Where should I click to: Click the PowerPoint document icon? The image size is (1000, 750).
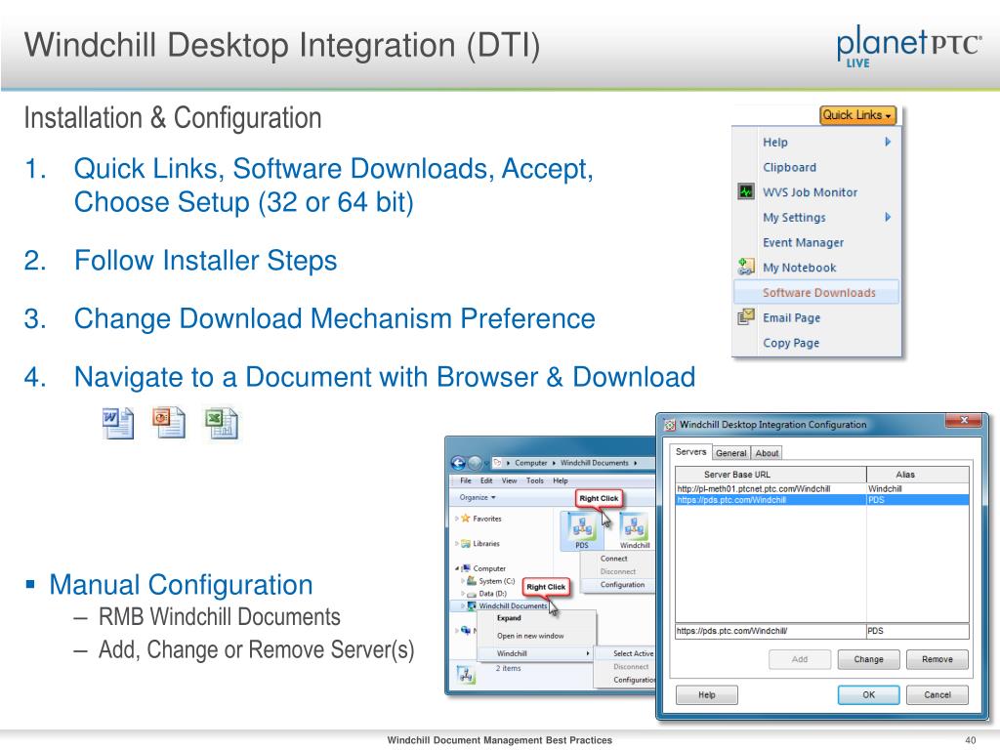[169, 423]
